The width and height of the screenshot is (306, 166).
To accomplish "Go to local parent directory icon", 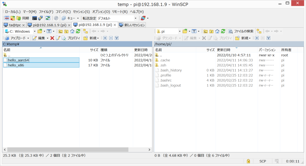I will pyautogui.click(x=60, y=31).
